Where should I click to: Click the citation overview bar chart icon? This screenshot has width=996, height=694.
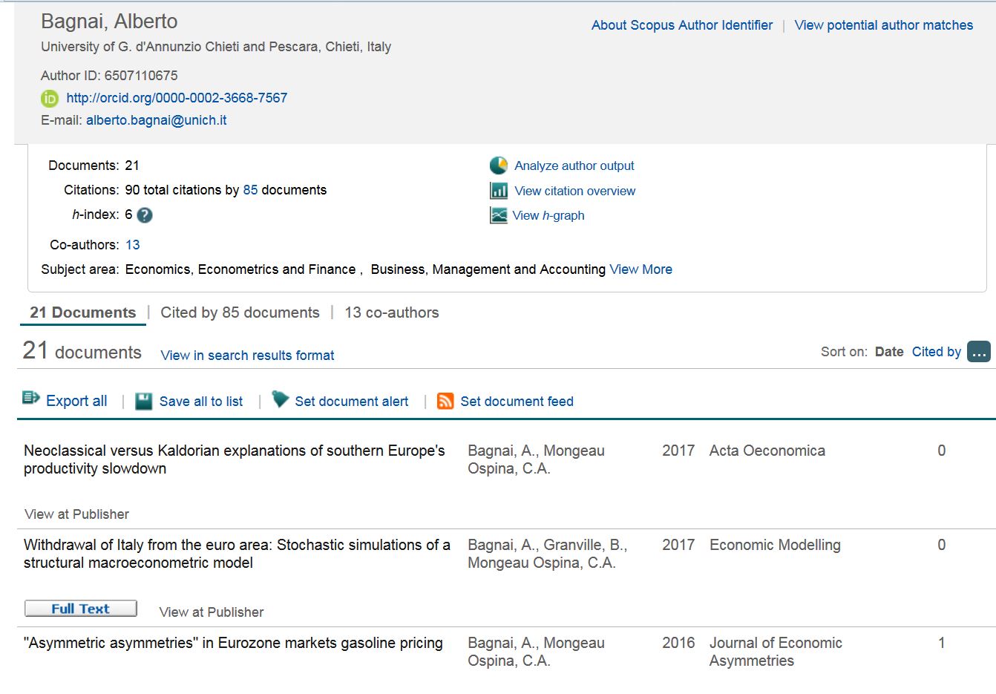[x=499, y=191]
